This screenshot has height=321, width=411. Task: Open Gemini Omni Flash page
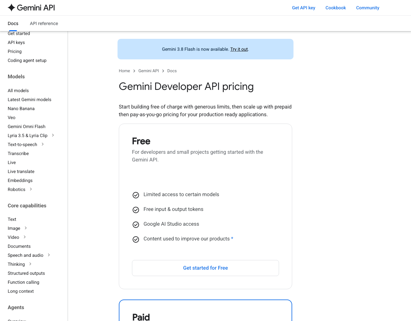click(x=27, y=126)
